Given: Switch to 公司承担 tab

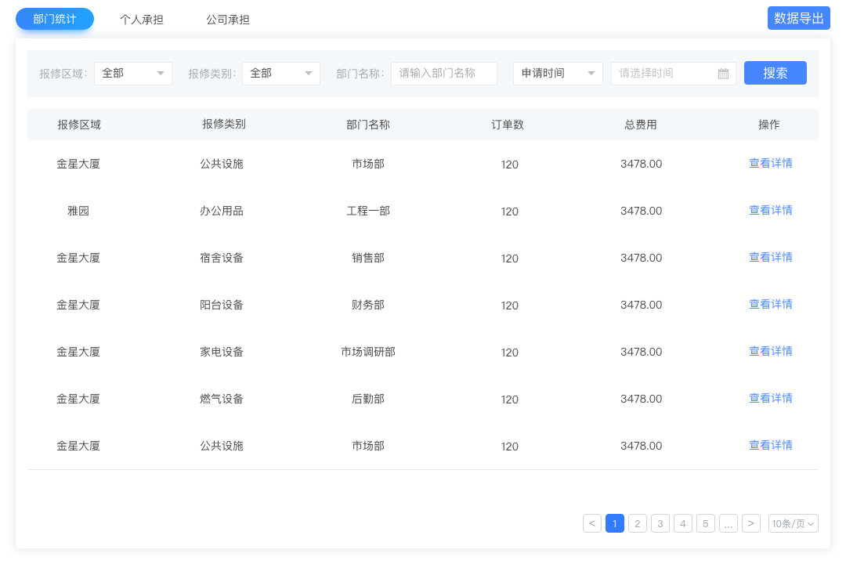Looking at the screenshot, I should coord(228,20).
